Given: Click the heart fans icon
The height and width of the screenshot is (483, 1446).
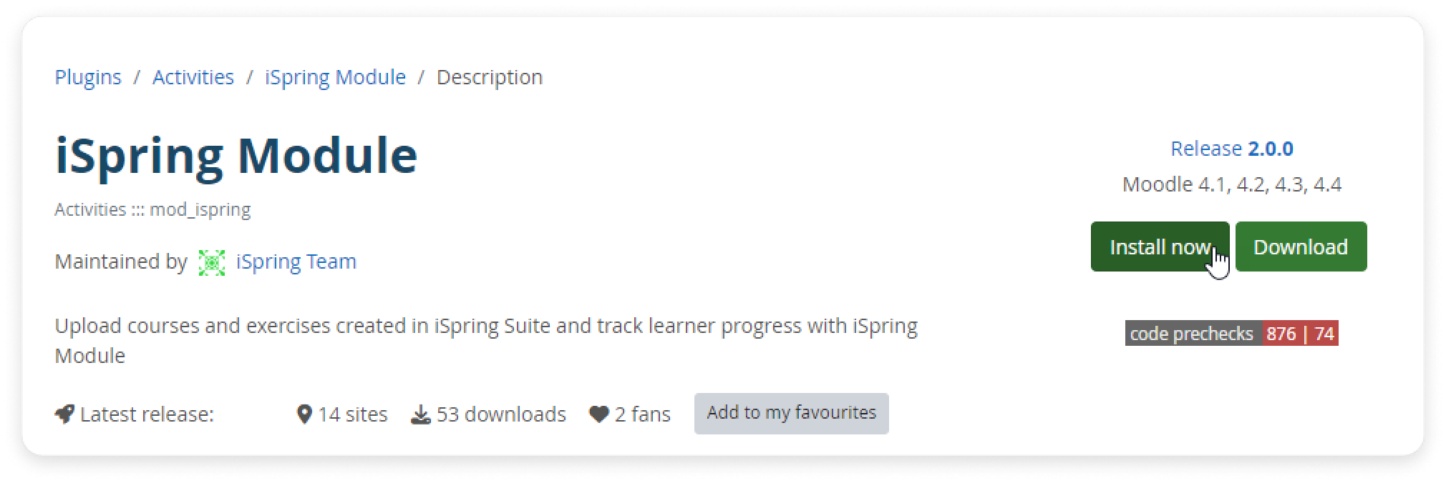Looking at the screenshot, I should (598, 414).
